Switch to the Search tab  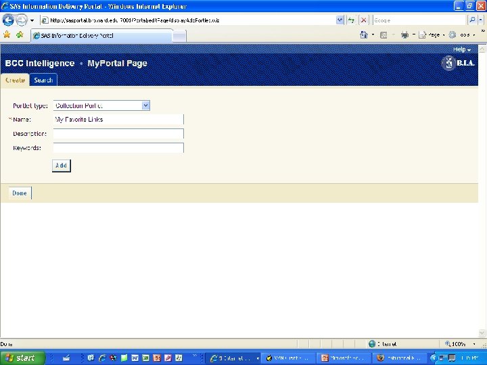[43, 80]
